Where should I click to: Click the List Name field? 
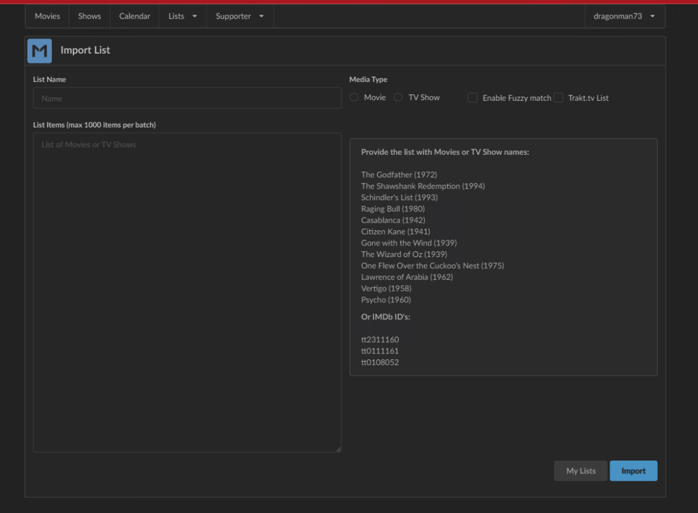[187, 98]
